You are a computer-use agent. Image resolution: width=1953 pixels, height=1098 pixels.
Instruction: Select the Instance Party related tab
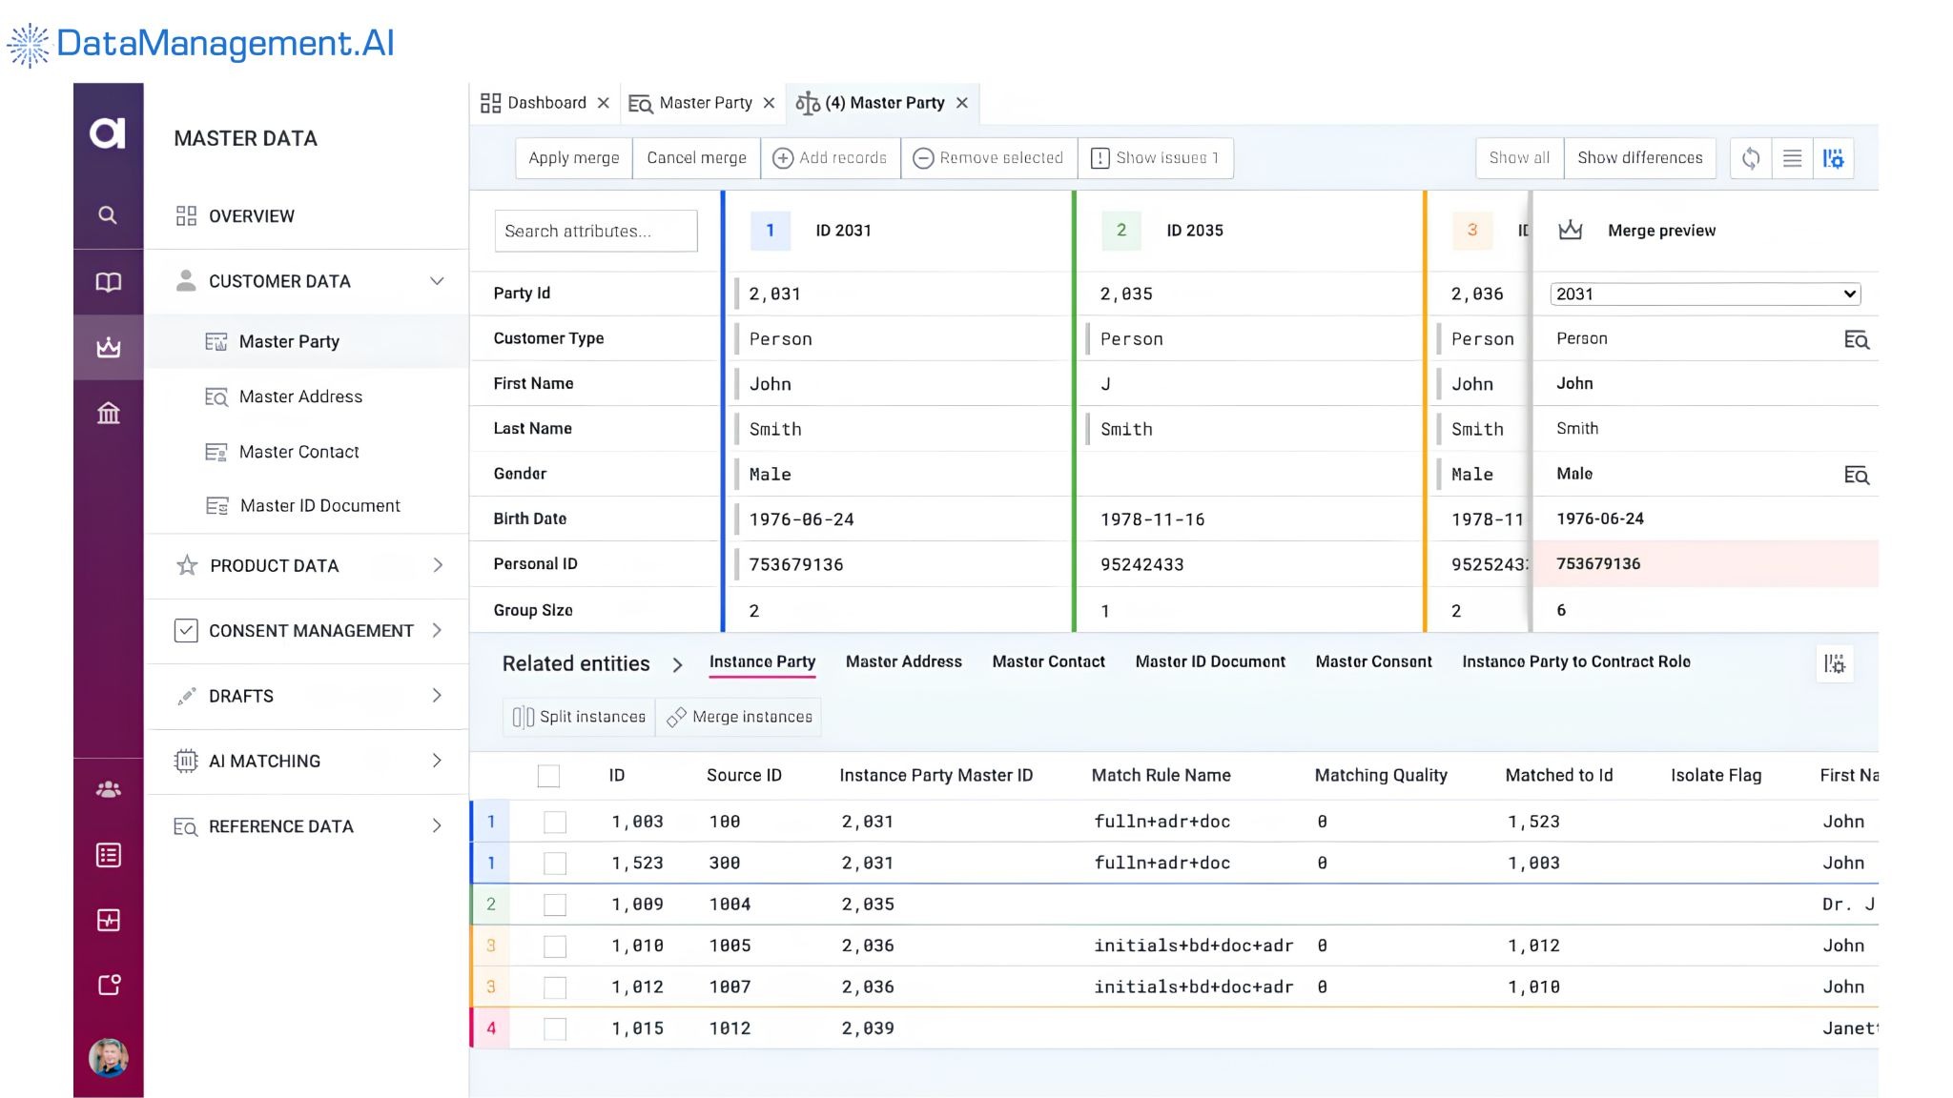coord(762,661)
